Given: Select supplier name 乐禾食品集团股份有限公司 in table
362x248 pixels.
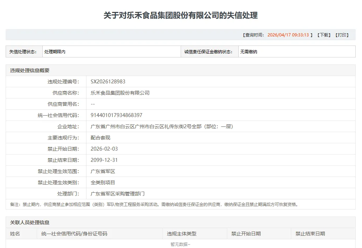Looking at the screenshot, I should pyautogui.click(x=120, y=93).
